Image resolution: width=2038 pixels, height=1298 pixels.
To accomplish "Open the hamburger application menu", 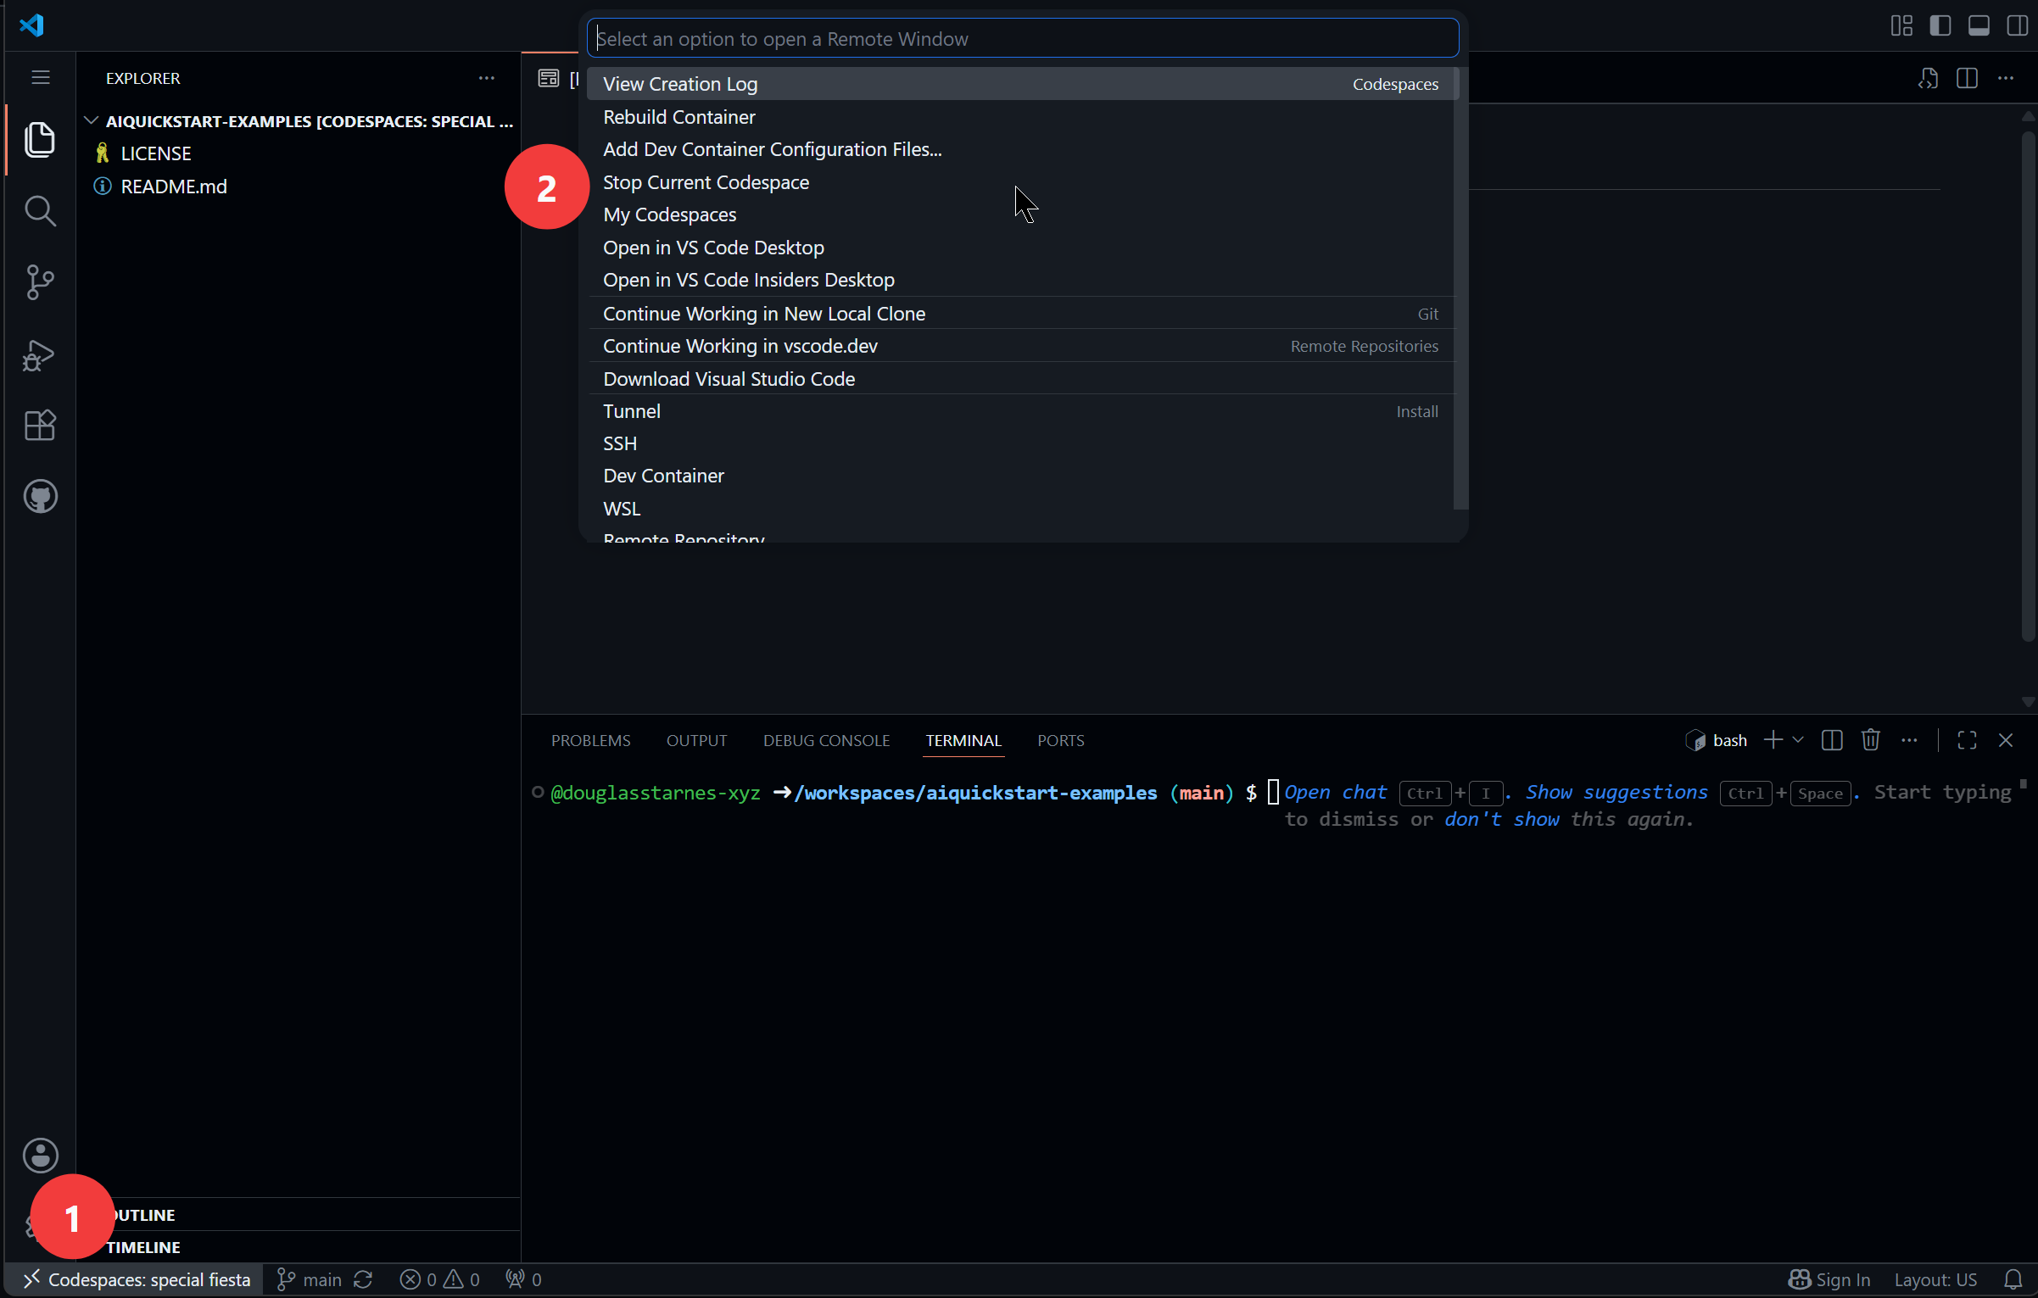I will coord(40,78).
